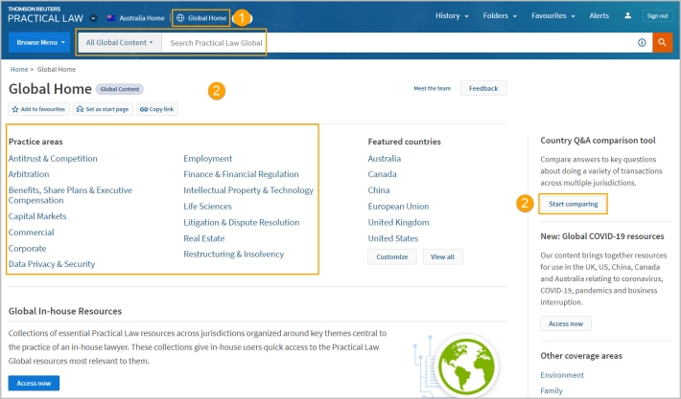Image resolution: width=681 pixels, height=399 pixels.
Task: Select Australia under Featured countries
Action: pos(385,159)
